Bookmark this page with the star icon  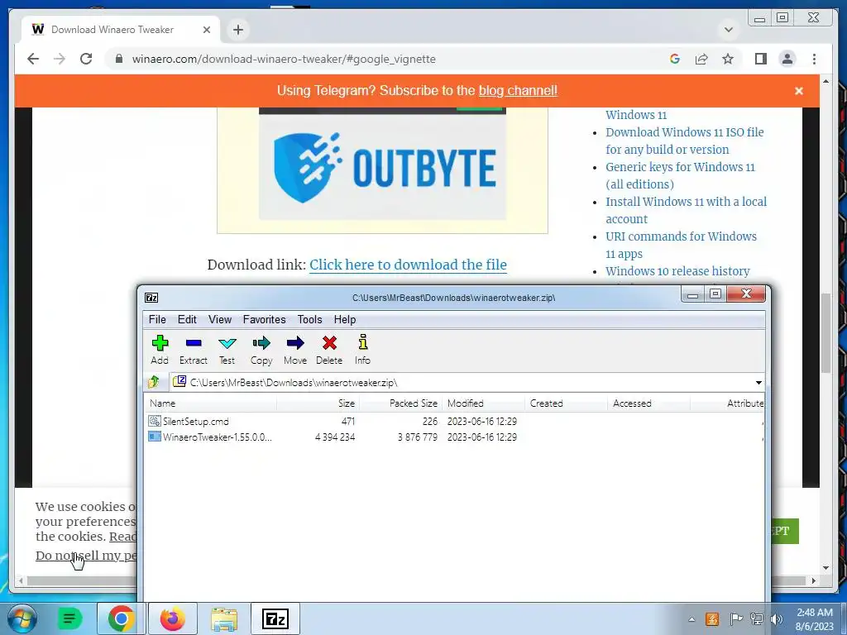[x=728, y=59]
